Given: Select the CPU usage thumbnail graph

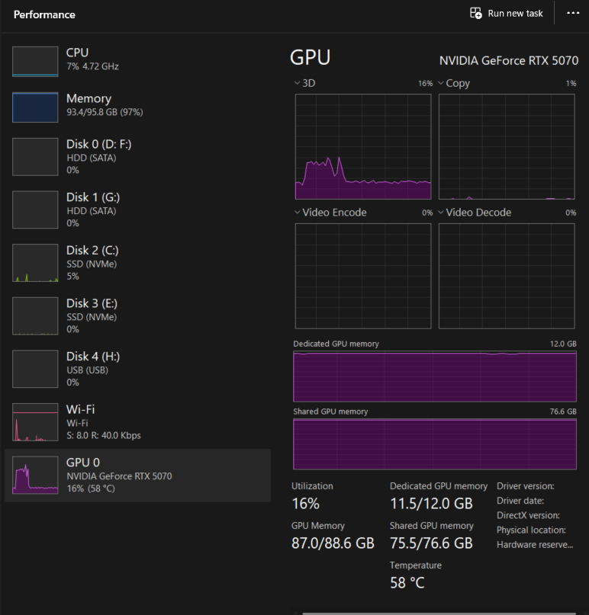Looking at the screenshot, I should 35,62.
